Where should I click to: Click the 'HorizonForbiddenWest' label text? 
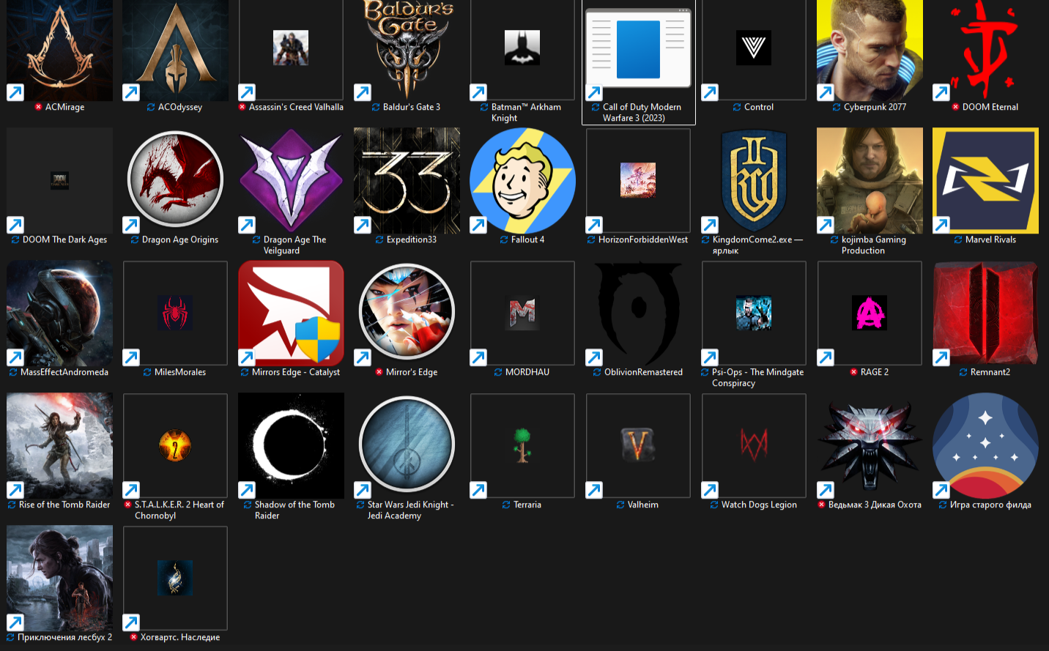click(x=643, y=239)
